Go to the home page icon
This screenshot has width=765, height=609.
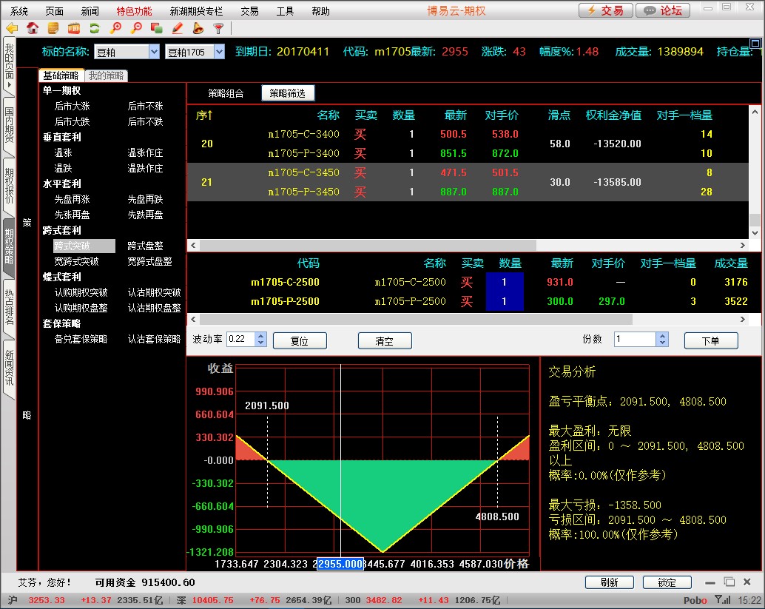pyautogui.click(x=33, y=29)
